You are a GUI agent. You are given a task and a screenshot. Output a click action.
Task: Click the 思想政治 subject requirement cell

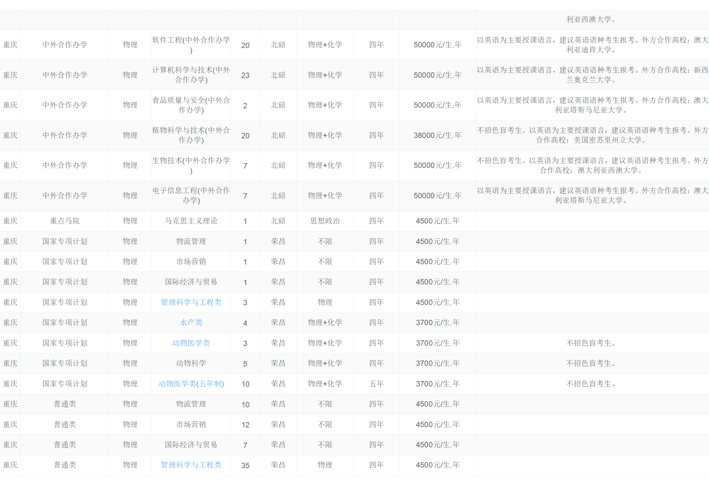(x=325, y=221)
